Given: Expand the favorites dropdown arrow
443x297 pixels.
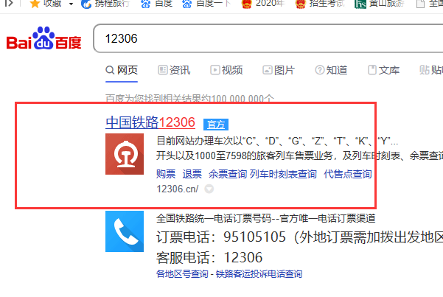Looking at the screenshot, I should click(x=71, y=4).
